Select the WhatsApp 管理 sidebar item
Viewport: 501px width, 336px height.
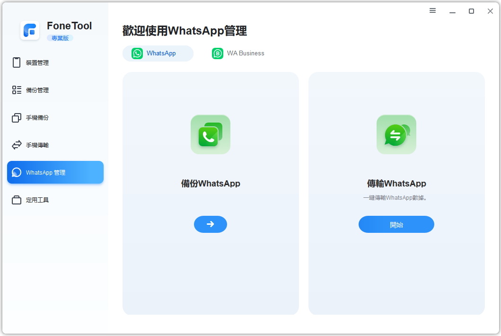point(55,173)
